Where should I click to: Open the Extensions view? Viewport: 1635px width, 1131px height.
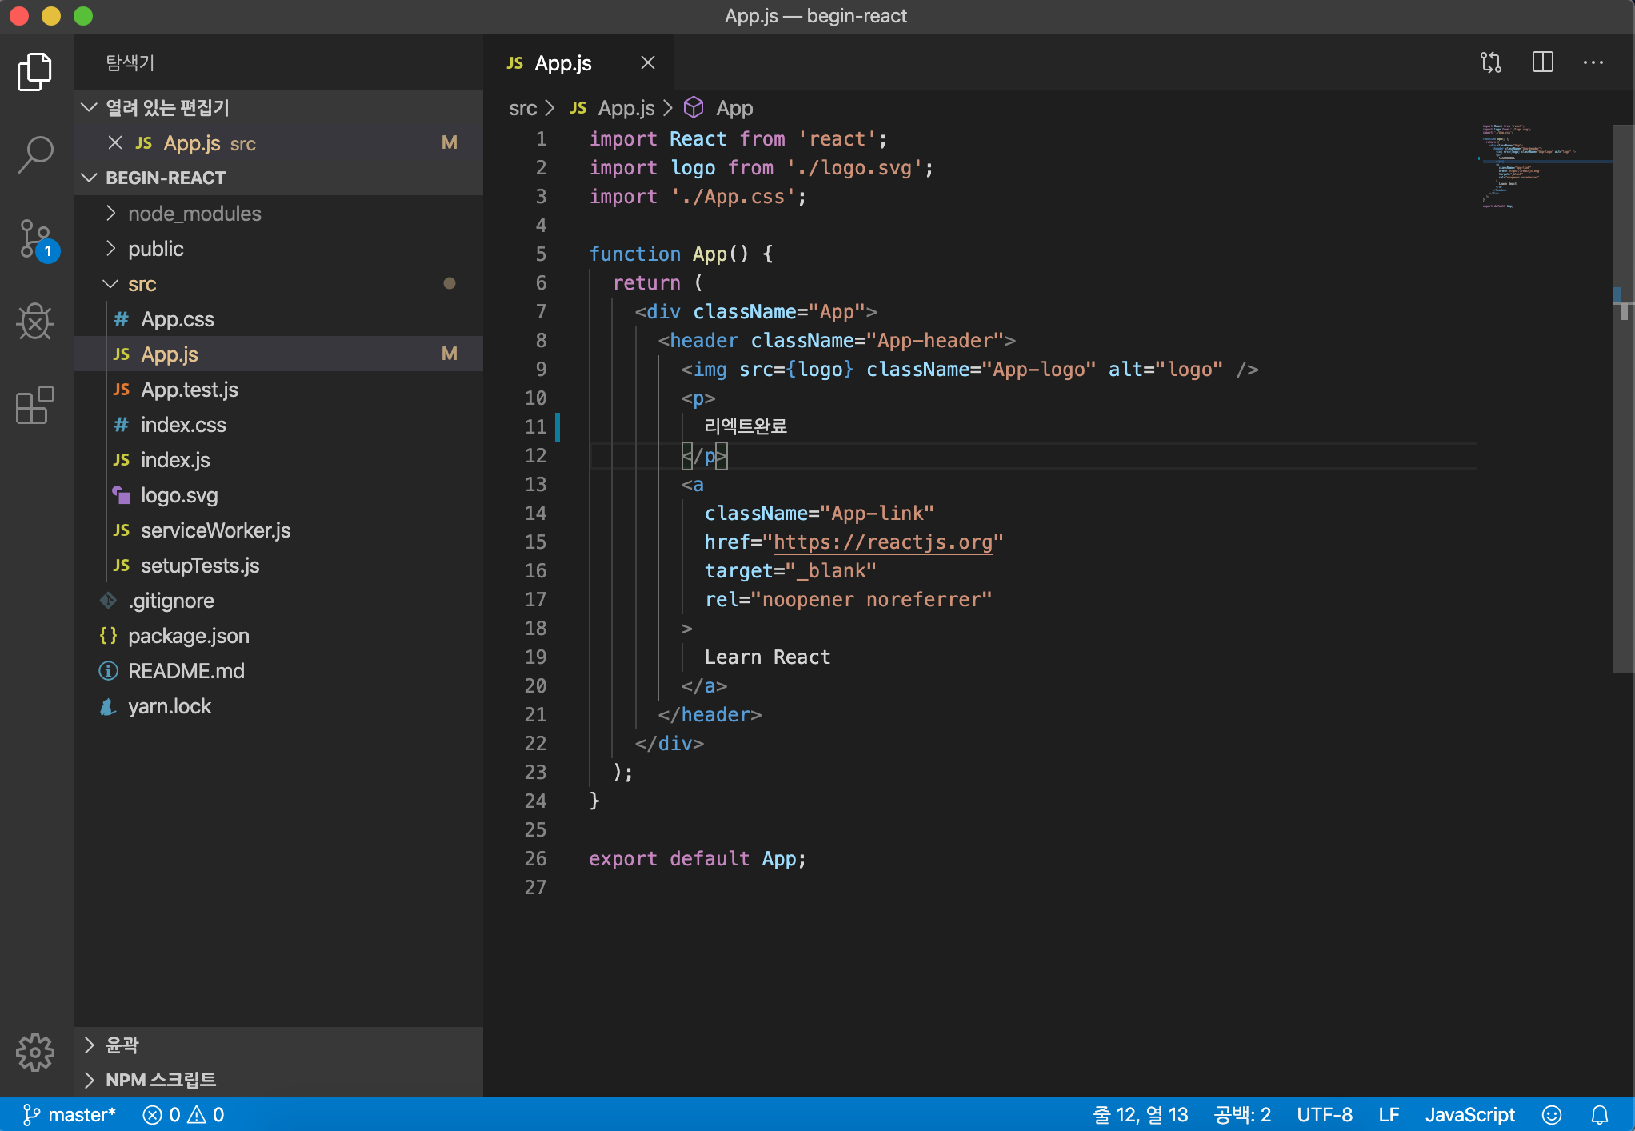click(x=35, y=406)
